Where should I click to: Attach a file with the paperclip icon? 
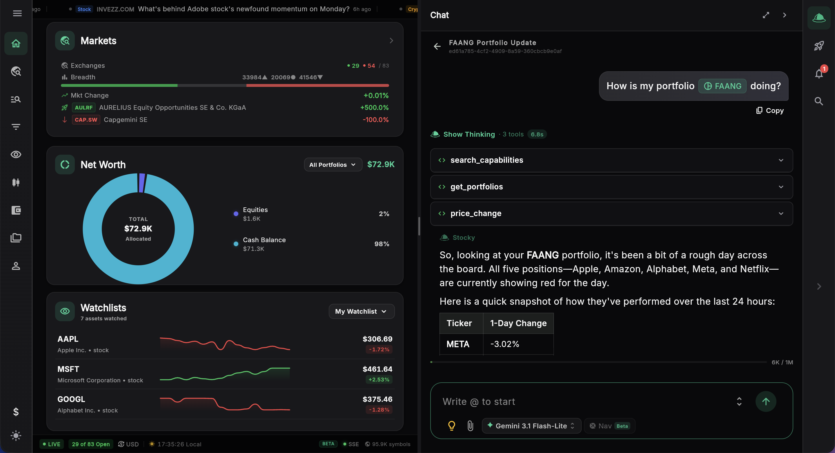[470, 425]
